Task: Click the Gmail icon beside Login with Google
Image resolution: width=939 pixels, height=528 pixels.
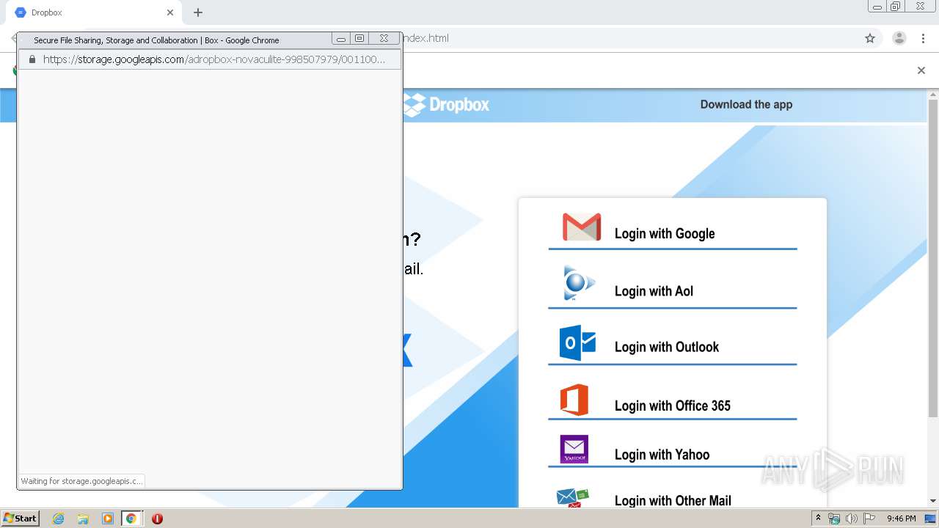Action: coord(582,227)
